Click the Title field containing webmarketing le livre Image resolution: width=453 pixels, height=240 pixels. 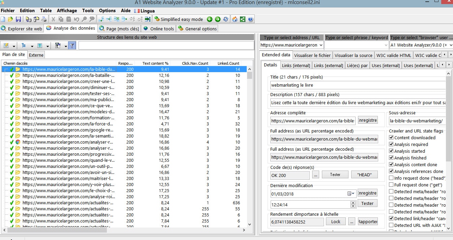[358, 85]
